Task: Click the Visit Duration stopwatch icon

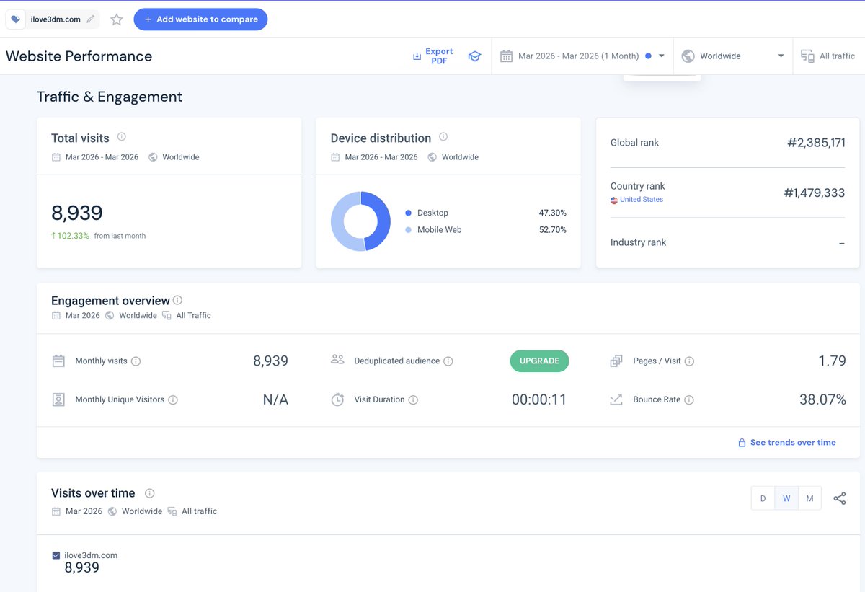Action: (337, 399)
